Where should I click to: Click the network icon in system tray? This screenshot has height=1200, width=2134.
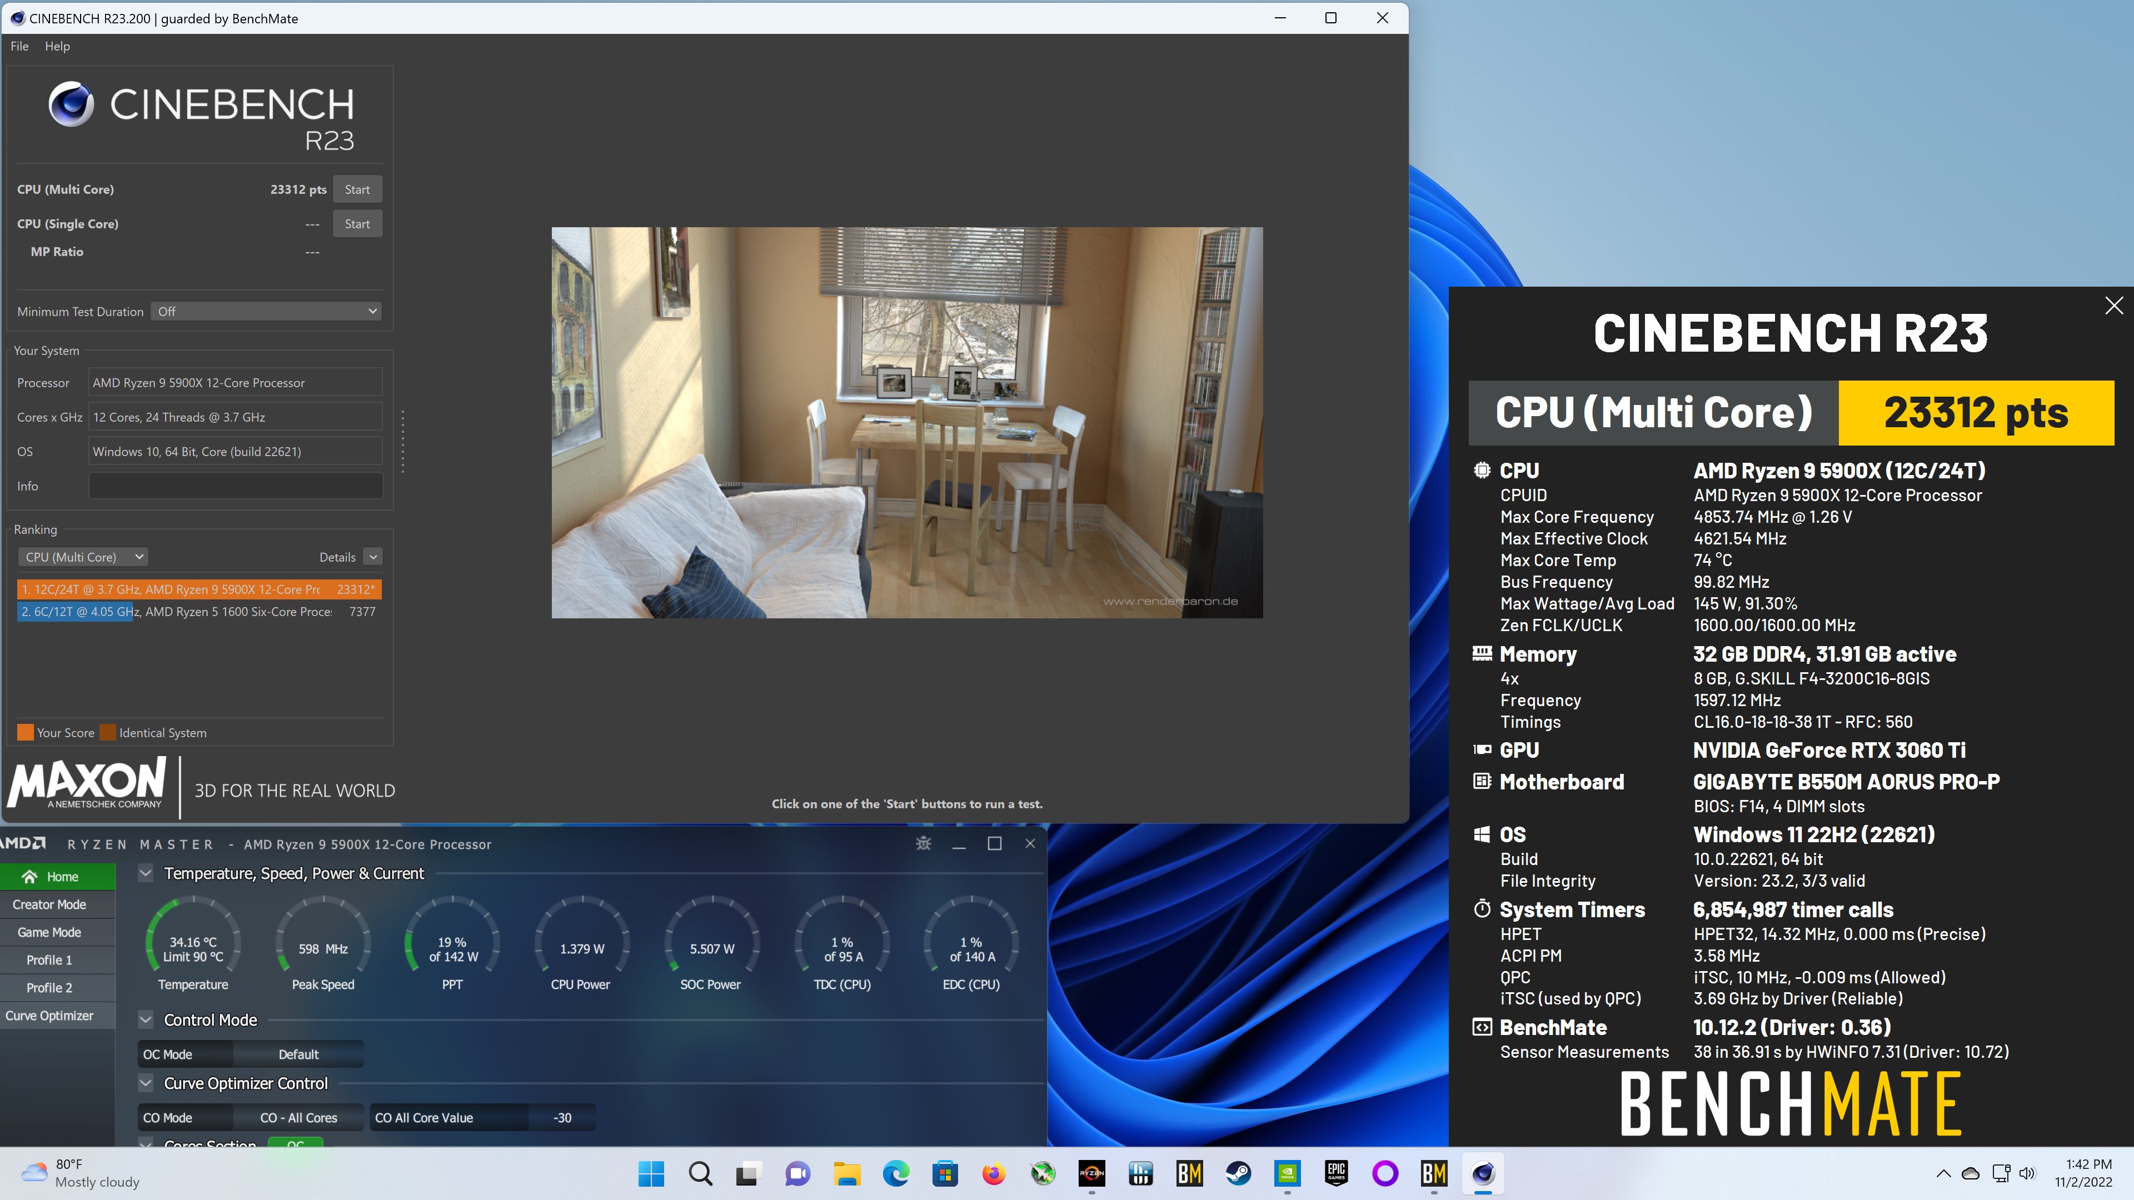2000,1173
